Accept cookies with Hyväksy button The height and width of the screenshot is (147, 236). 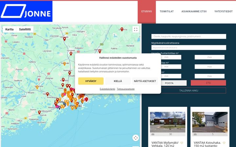pyautogui.click(x=91, y=81)
